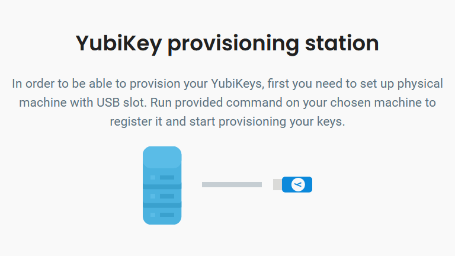Click the small indicator light on the top rack
455x256 pixels.
153,177
